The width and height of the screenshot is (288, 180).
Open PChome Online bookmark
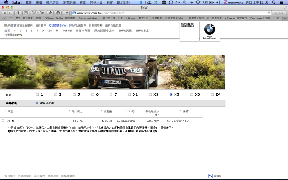point(60,18)
